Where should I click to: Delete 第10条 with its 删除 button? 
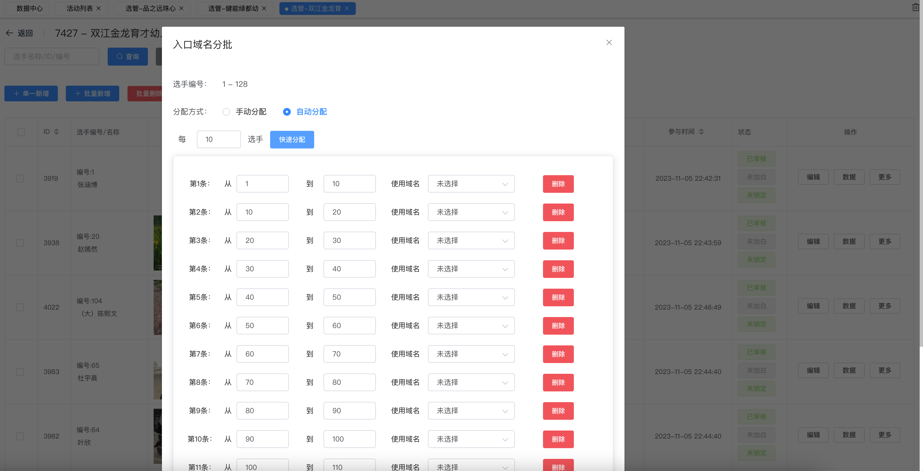coord(558,439)
